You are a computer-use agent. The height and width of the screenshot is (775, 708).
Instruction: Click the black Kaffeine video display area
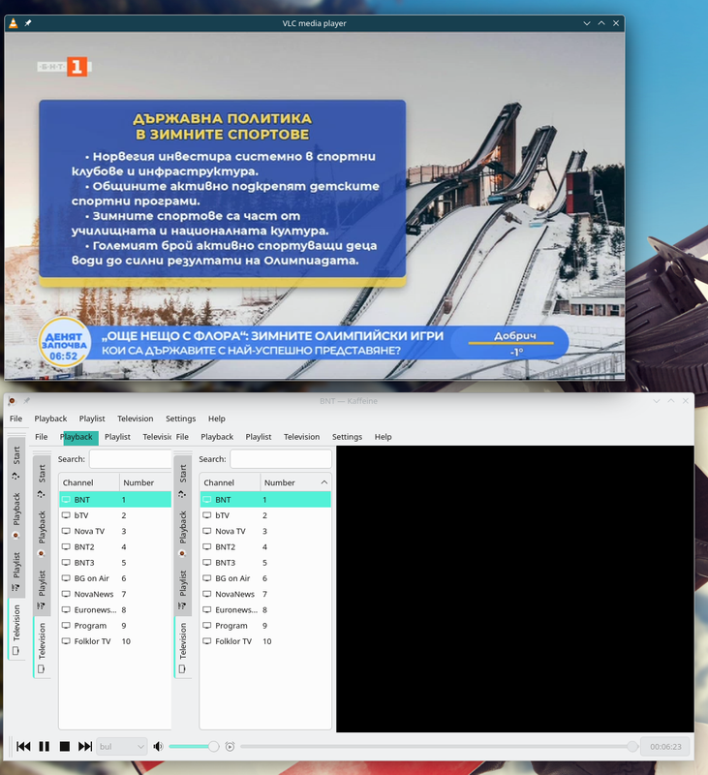pyautogui.click(x=515, y=589)
